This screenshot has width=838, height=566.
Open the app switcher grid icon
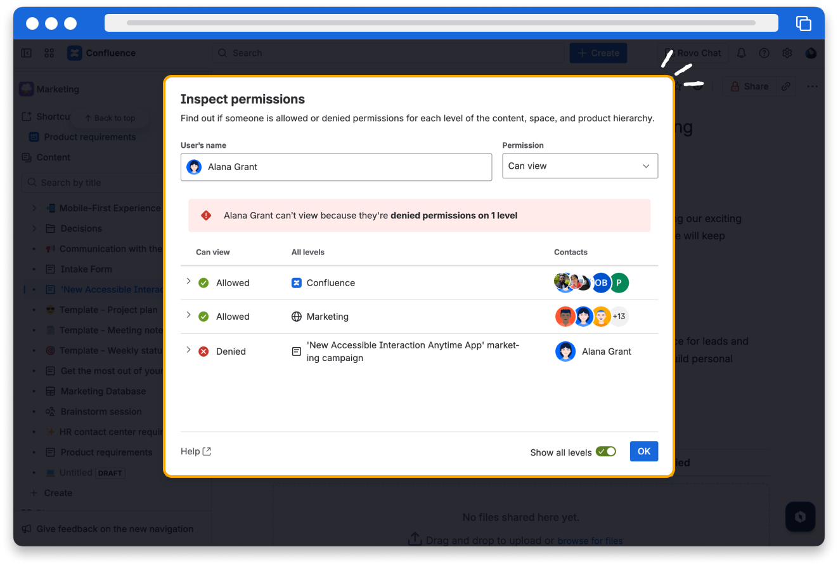[x=49, y=53]
